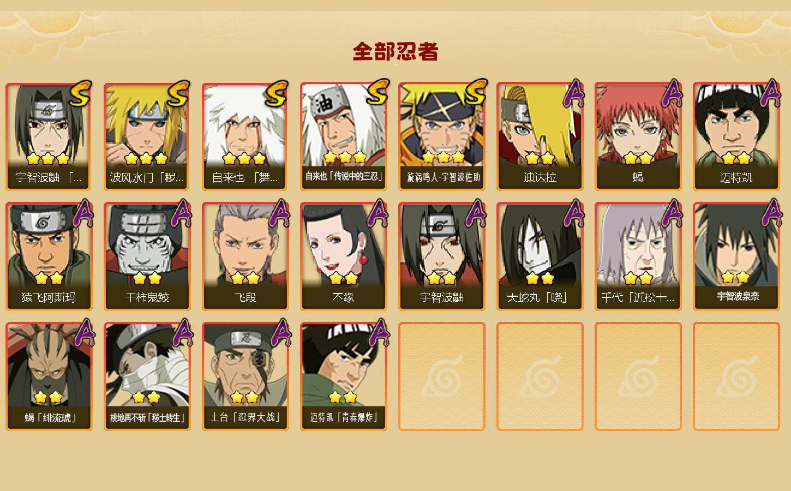
Task: Choose 迈特凯「青春爆炸」 ninja card
Action: [343, 376]
